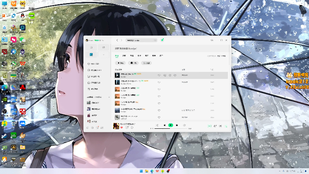Screen dimensions: 309x174
Task: Click the search field in the header
Action: 141,40
